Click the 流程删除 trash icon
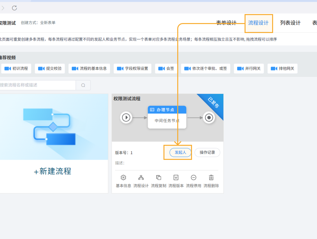The width and height of the screenshot is (317, 239). (x=211, y=177)
